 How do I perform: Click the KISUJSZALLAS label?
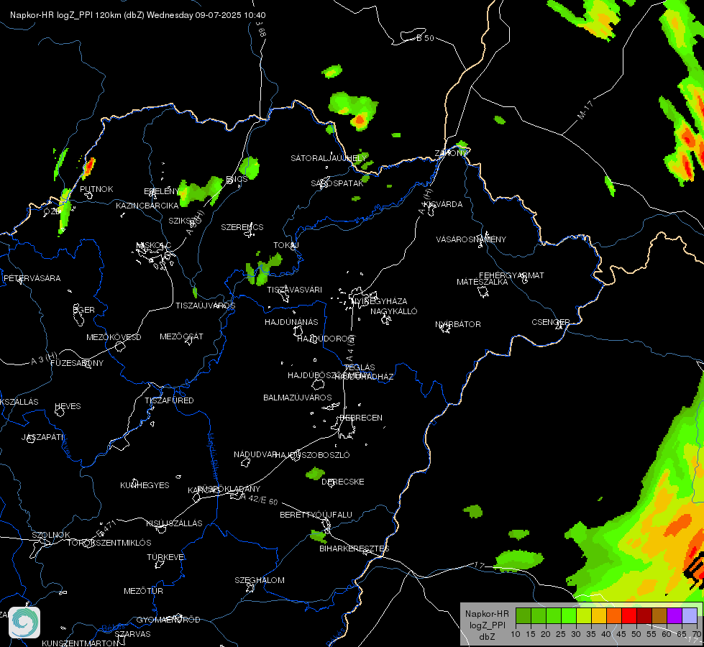174,523
